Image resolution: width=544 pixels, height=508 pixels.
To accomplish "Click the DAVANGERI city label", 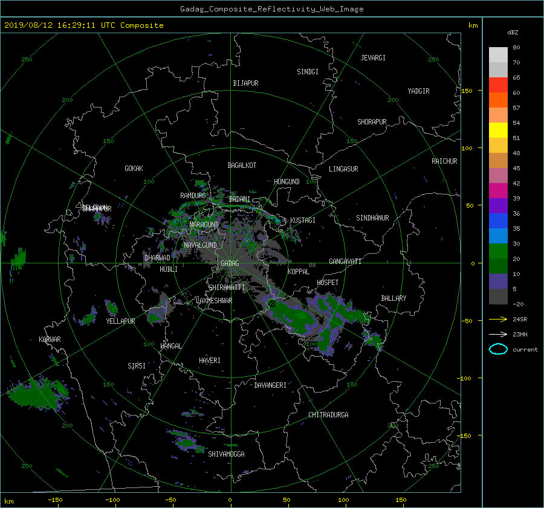I will click(x=270, y=385).
